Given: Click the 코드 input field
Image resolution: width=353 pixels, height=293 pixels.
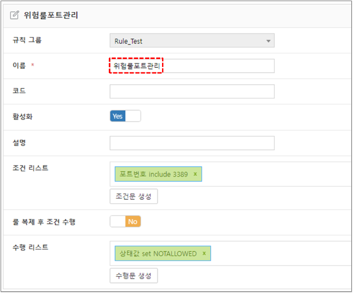Looking at the screenshot, I should 192,91.
